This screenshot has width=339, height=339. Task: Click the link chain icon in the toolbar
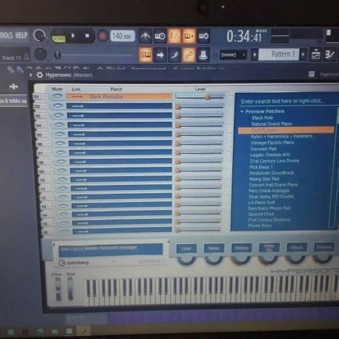pyautogui.click(x=189, y=54)
